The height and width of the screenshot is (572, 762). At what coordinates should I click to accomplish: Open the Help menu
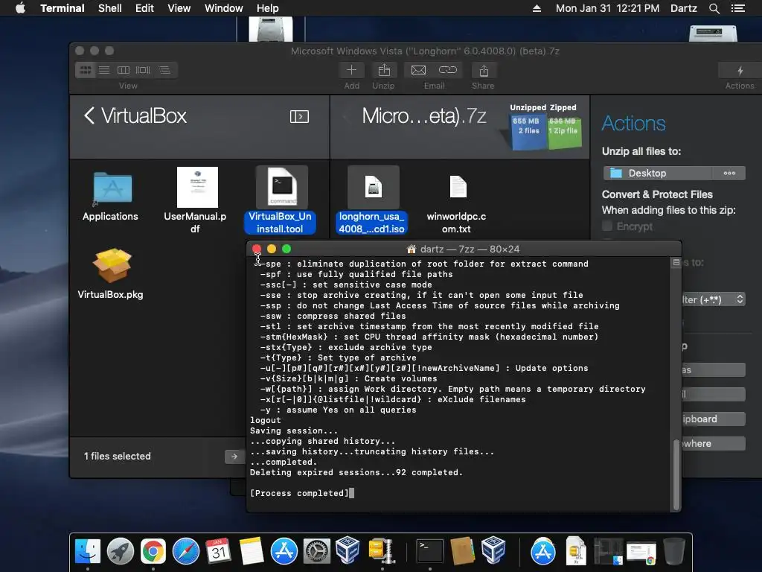pyautogui.click(x=268, y=8)
